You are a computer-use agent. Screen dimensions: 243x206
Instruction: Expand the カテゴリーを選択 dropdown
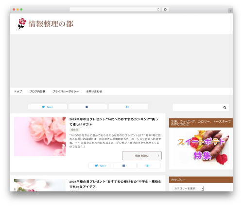click(188, 188)
